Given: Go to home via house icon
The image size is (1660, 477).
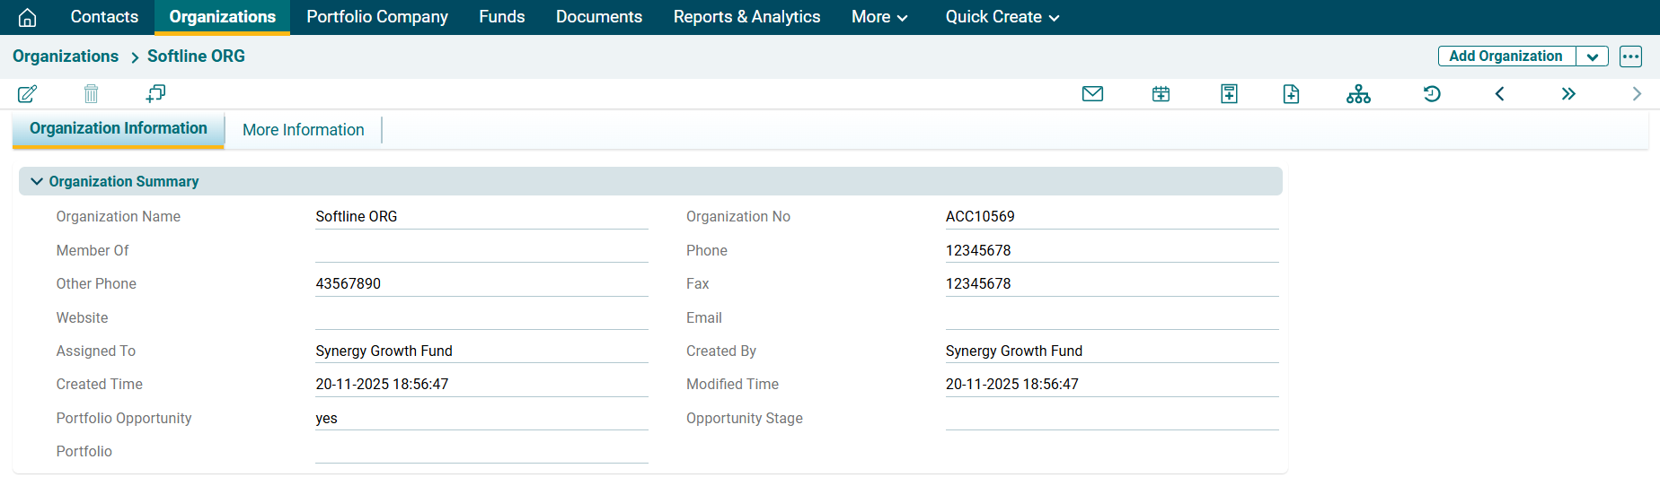Looking at the screenshot, I should [28, 17].
